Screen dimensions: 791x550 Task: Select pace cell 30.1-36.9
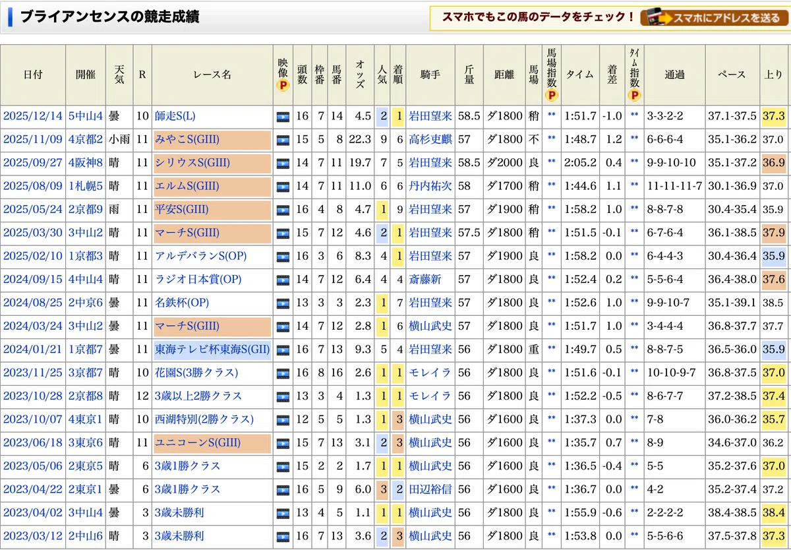(x=732, y=187)
